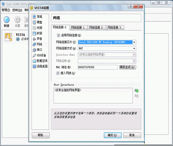Screen dimensions: 173x146
Task: Select the 远程桌面 remote display category
Action: pos(40,66)
